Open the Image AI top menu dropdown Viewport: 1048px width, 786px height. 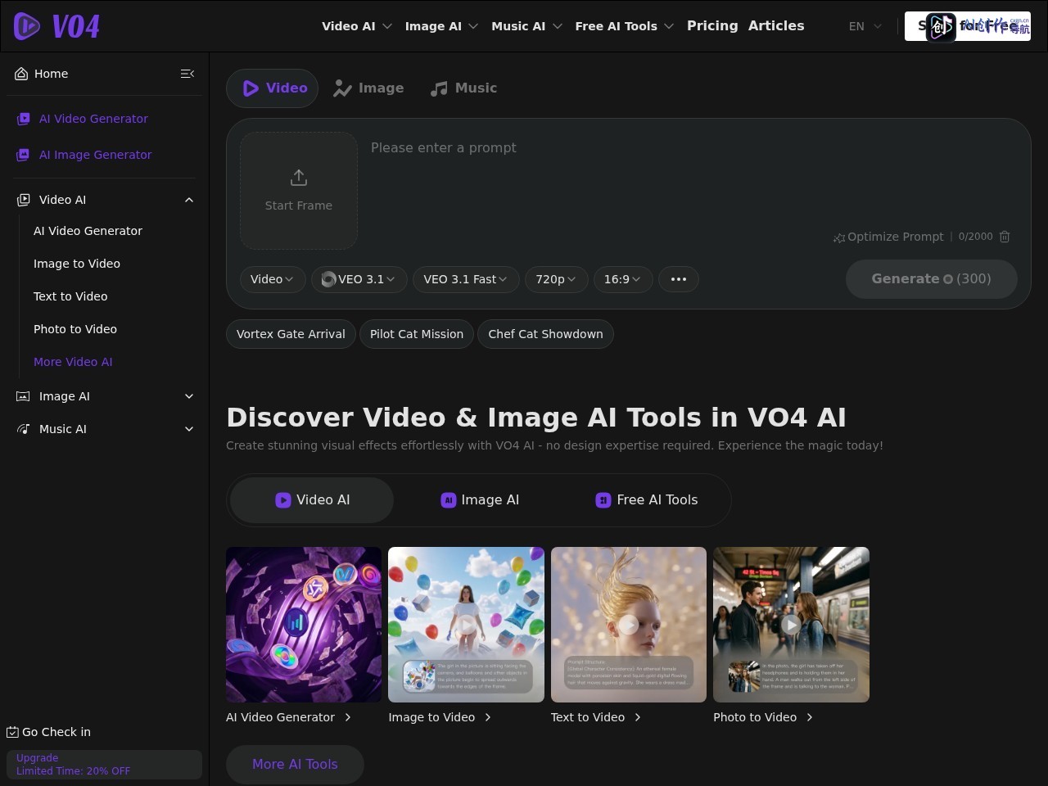pyautogui.click(x=442, y=26)
